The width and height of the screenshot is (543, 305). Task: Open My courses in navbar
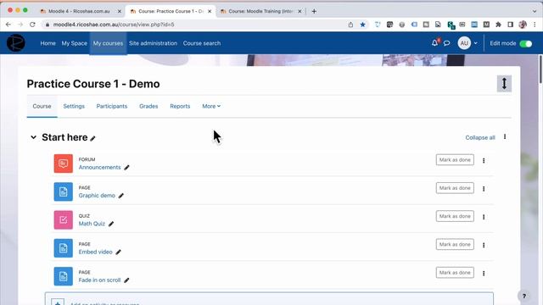pos(108,43)
